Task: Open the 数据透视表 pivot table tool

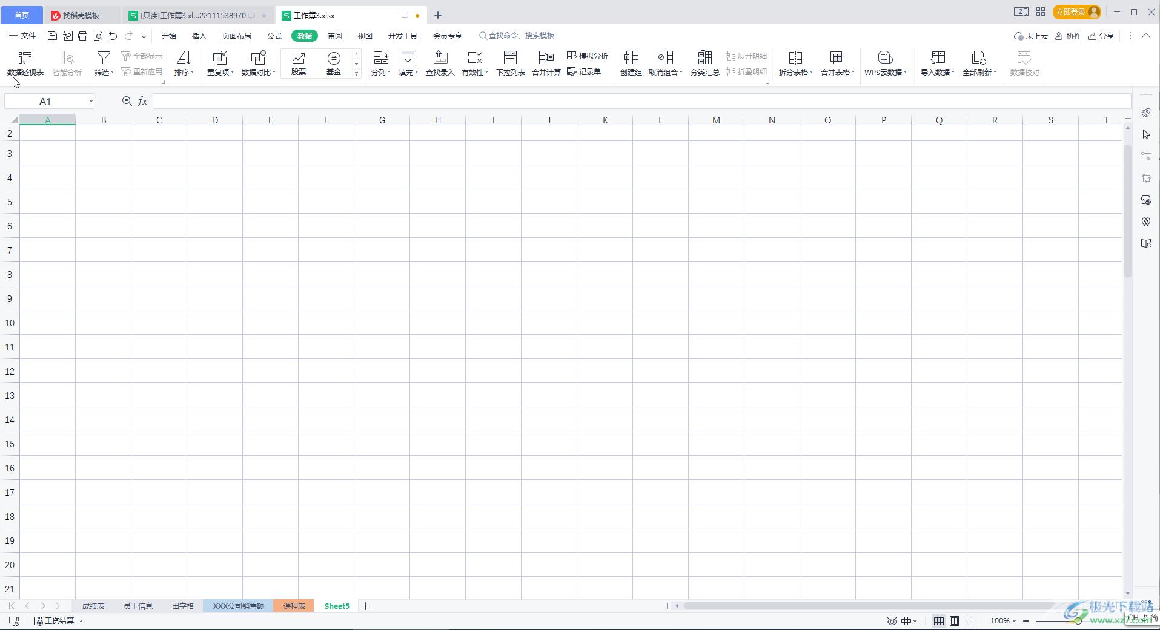Action: pos(25,64)
